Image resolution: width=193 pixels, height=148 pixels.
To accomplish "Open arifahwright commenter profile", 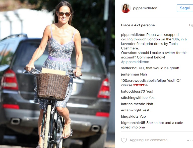I will click(x=131, y=110).
